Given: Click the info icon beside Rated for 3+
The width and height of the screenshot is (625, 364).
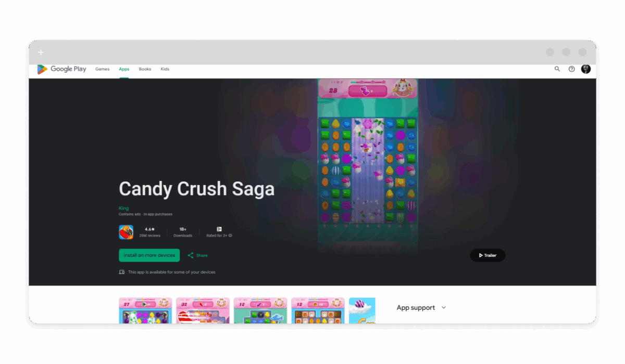Looking at the screenshot, I should tap(230, 236).
